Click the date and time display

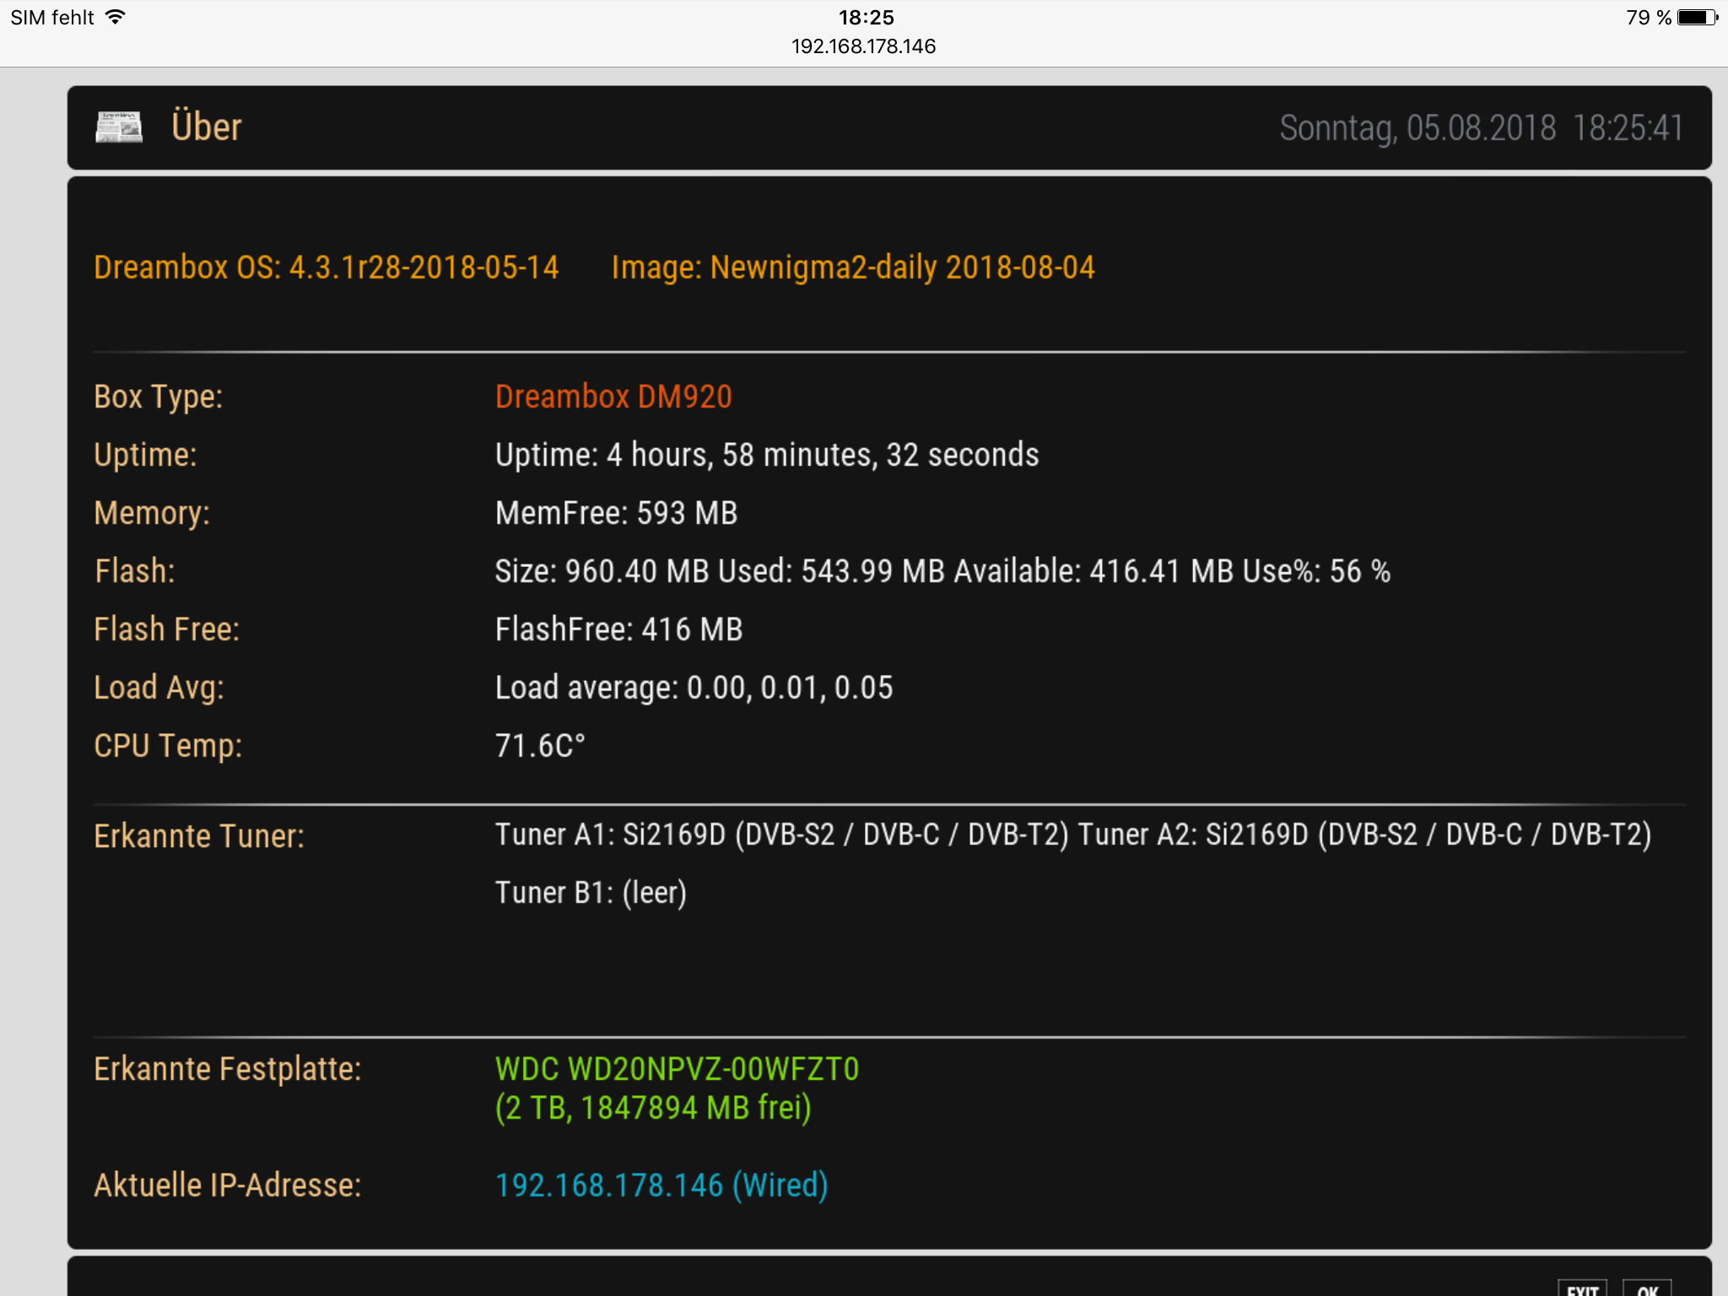[x=1481, y=128]
